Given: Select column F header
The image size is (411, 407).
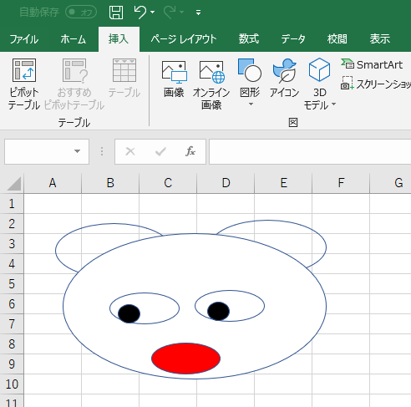Looking at the screenshot, I should tap(341, 183).
